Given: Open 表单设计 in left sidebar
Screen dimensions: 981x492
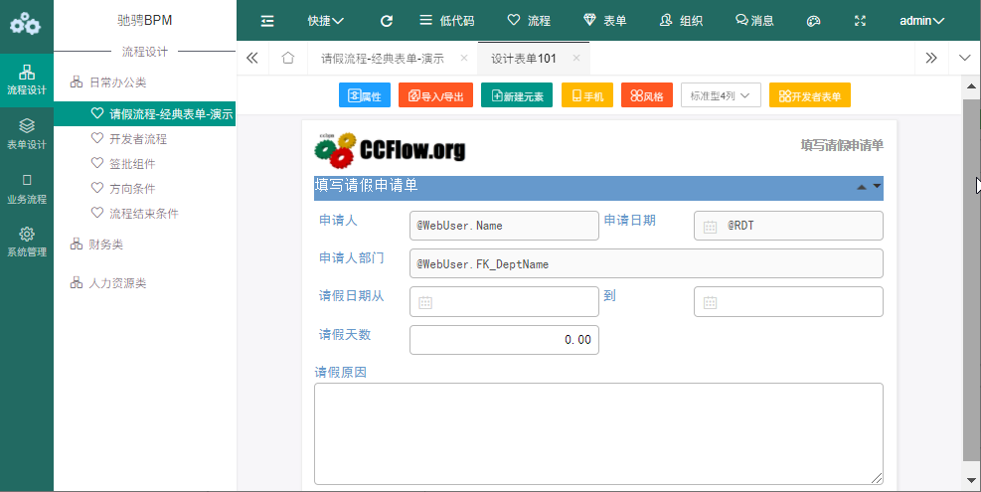Looking at the screenshot, I should coord(26,134).
